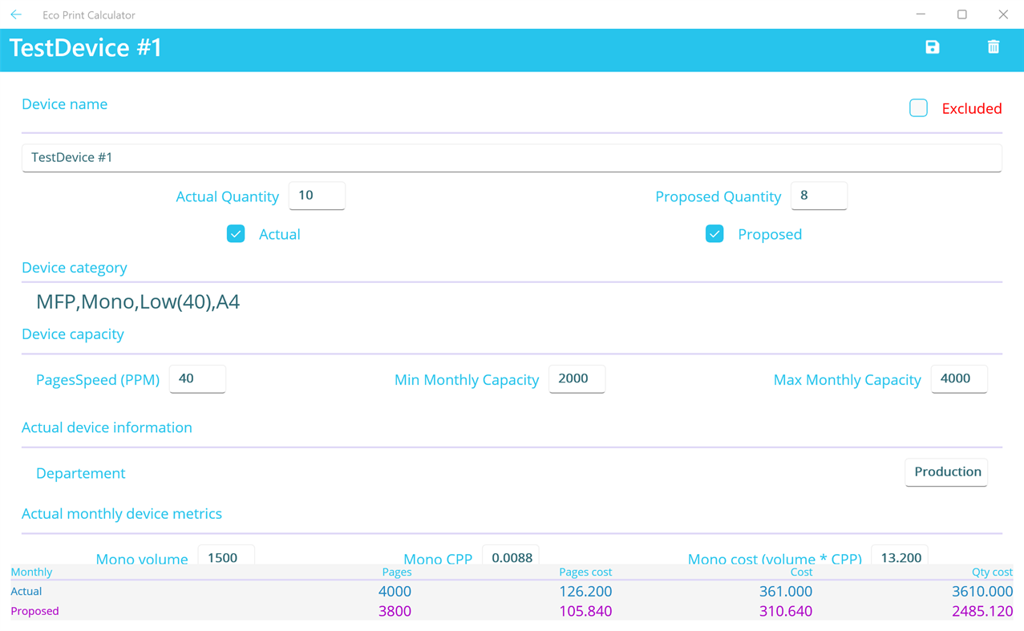Click the Qty cost column header
The width and height of the screenshot is (1024, 631).
(992, 572)
